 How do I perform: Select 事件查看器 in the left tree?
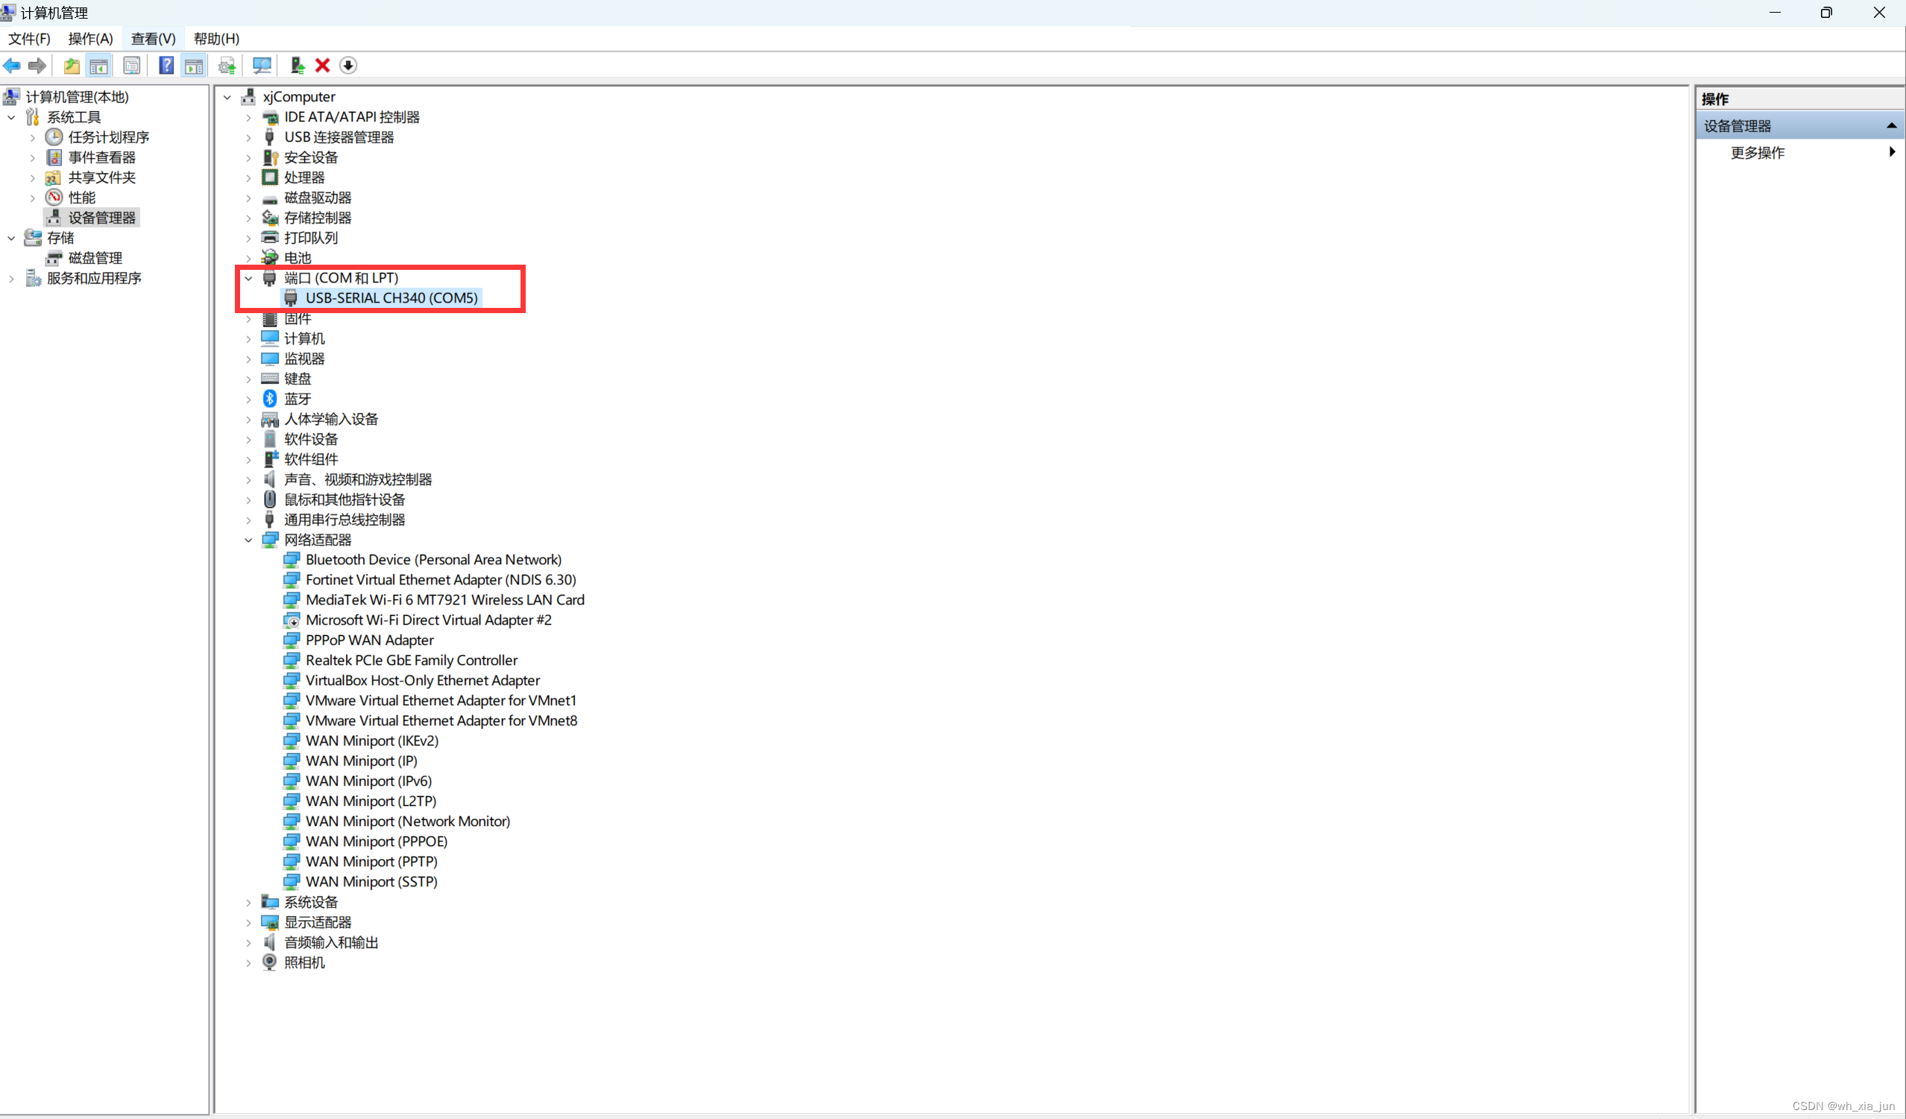[x=102, y=157]
